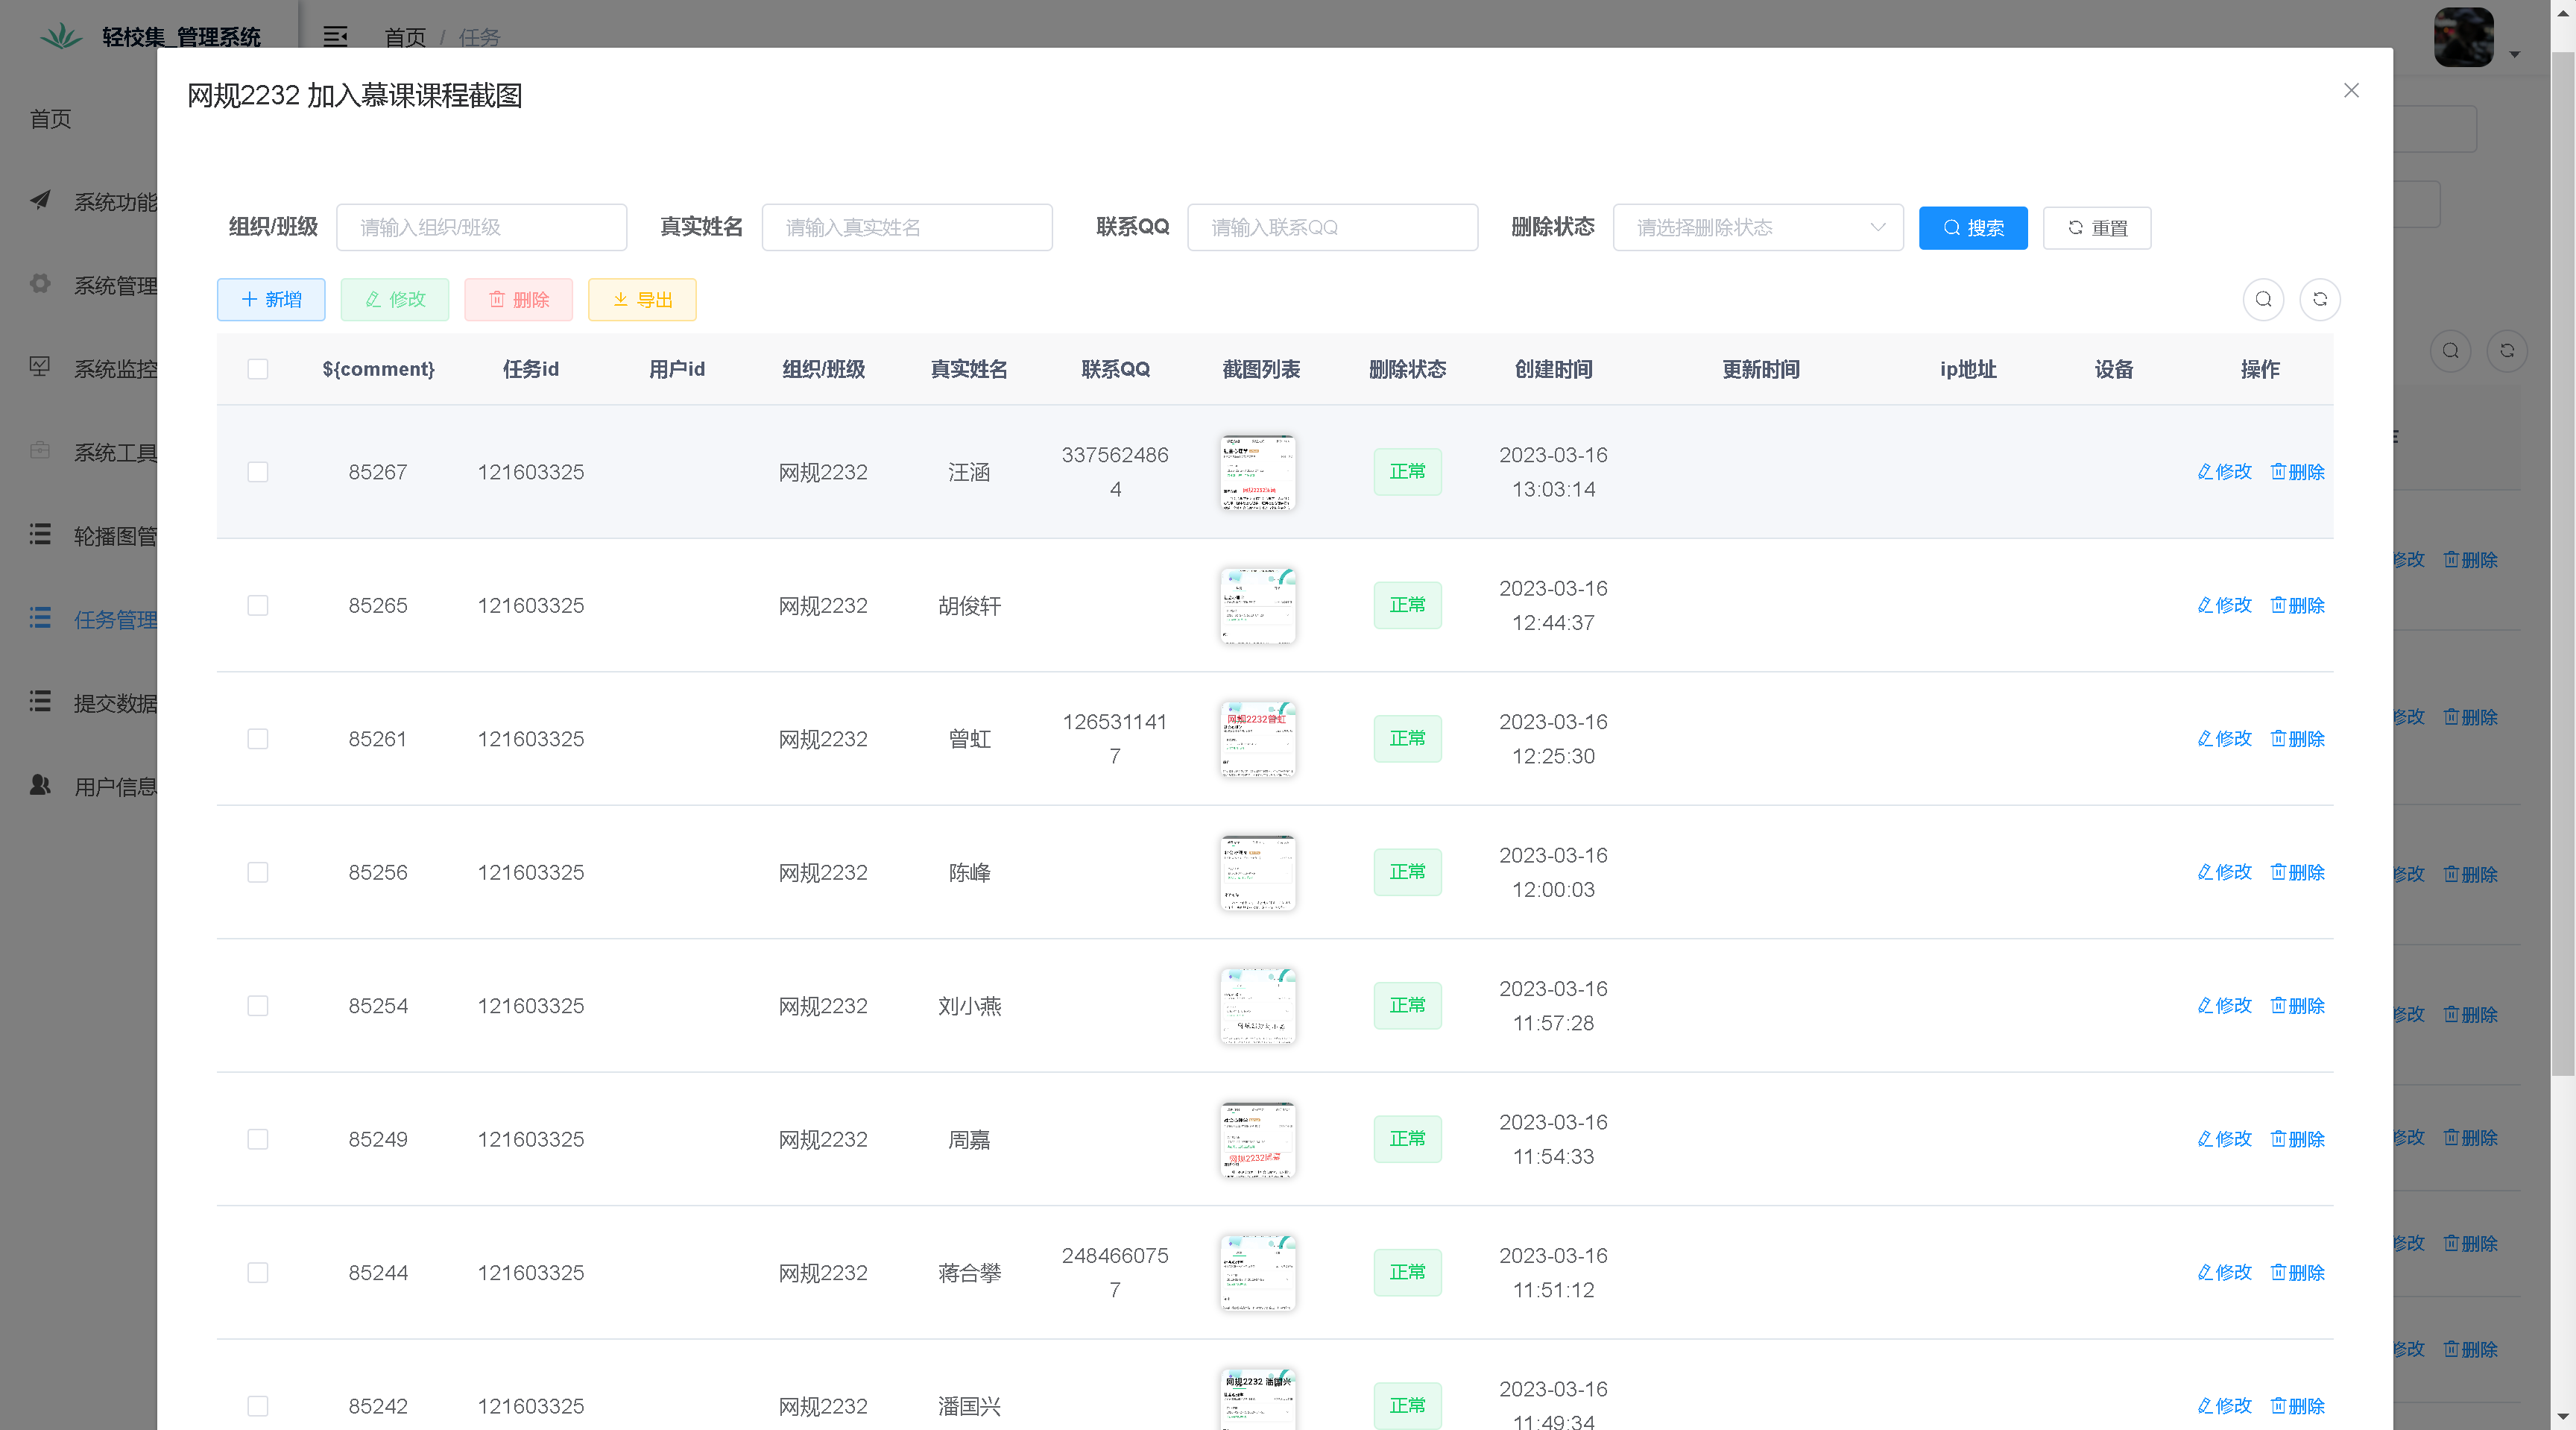Open 胡俊轩's screenshot thumbnail
The width and height of the screenshot is (2576, 1430).
[x=1258, y=606]
